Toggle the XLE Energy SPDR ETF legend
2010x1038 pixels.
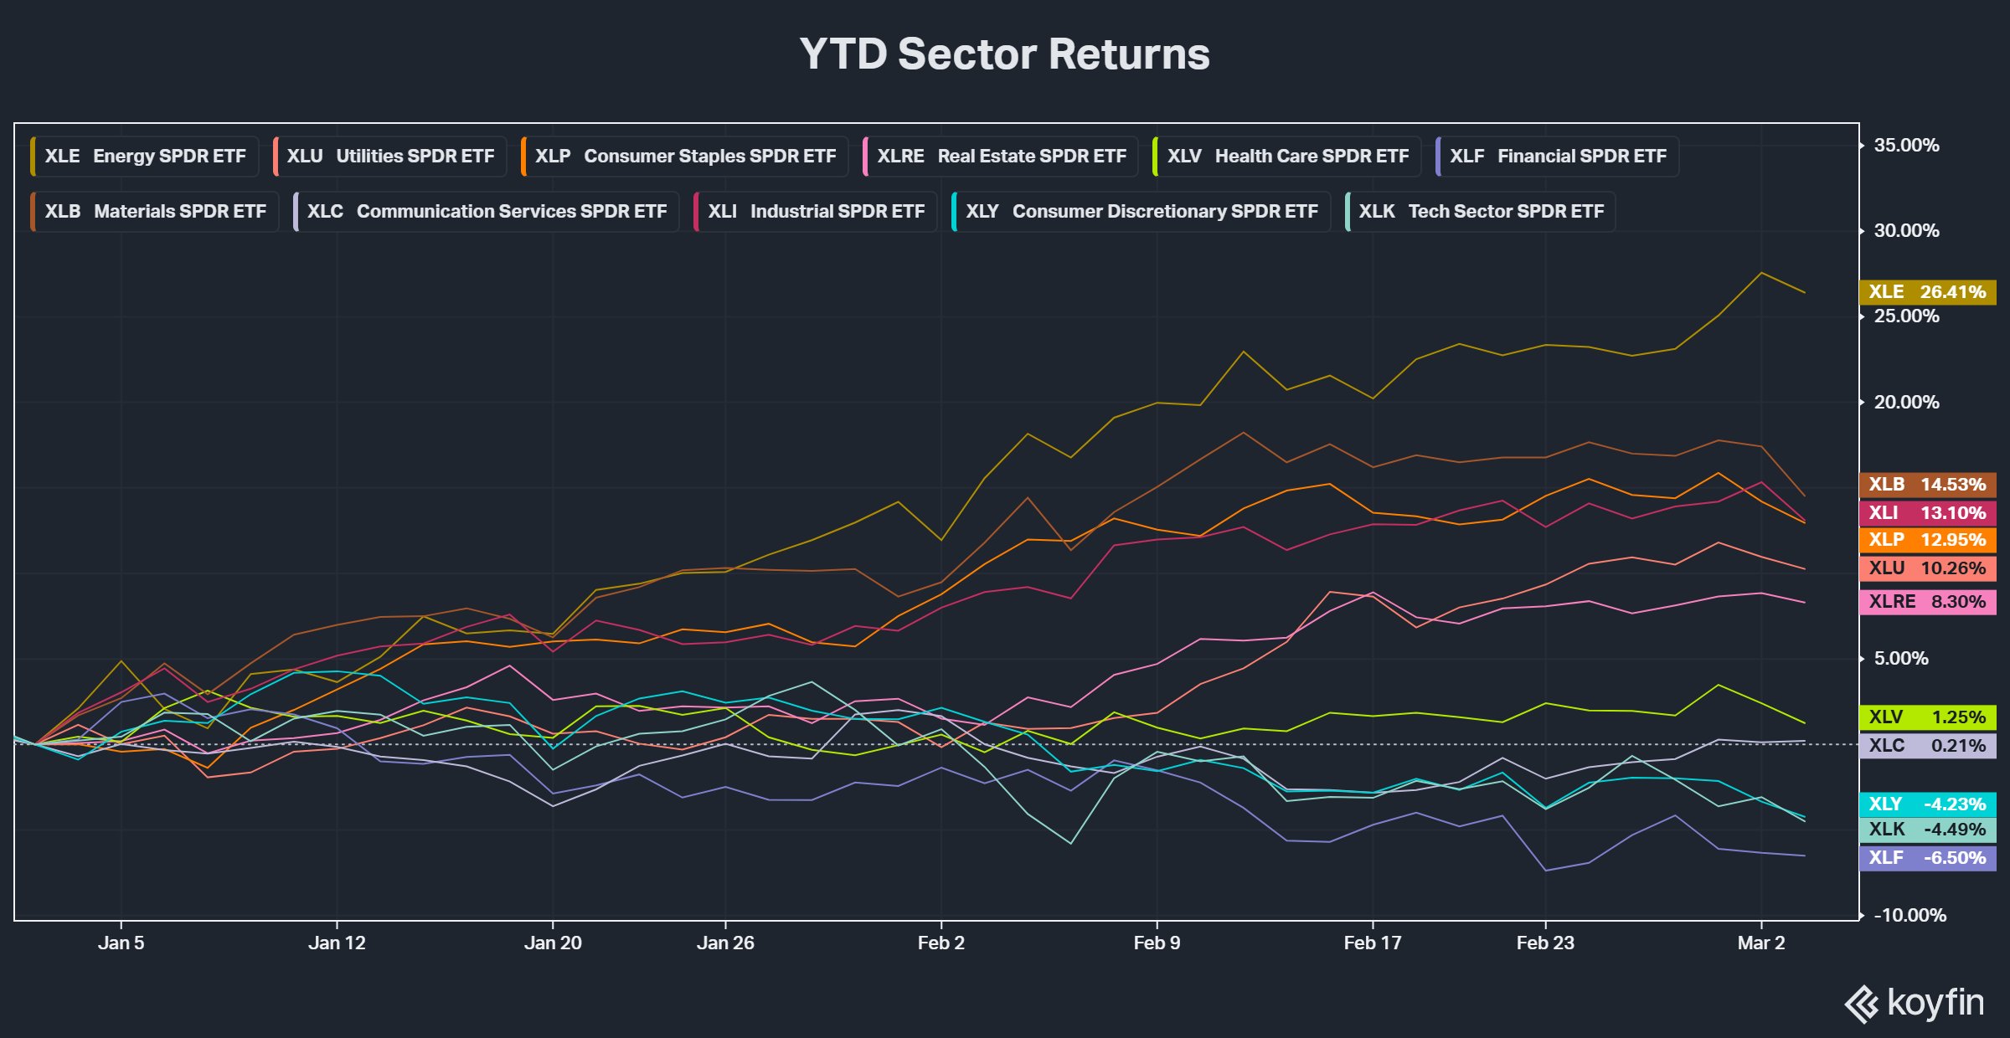[144, 157]
